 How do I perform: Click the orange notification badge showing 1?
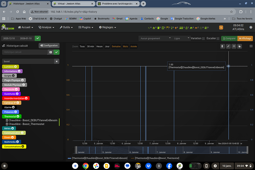(221, 27)
